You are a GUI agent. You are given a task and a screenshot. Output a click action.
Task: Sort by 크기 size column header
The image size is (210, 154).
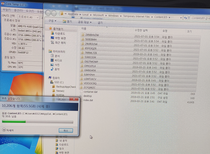189,31
